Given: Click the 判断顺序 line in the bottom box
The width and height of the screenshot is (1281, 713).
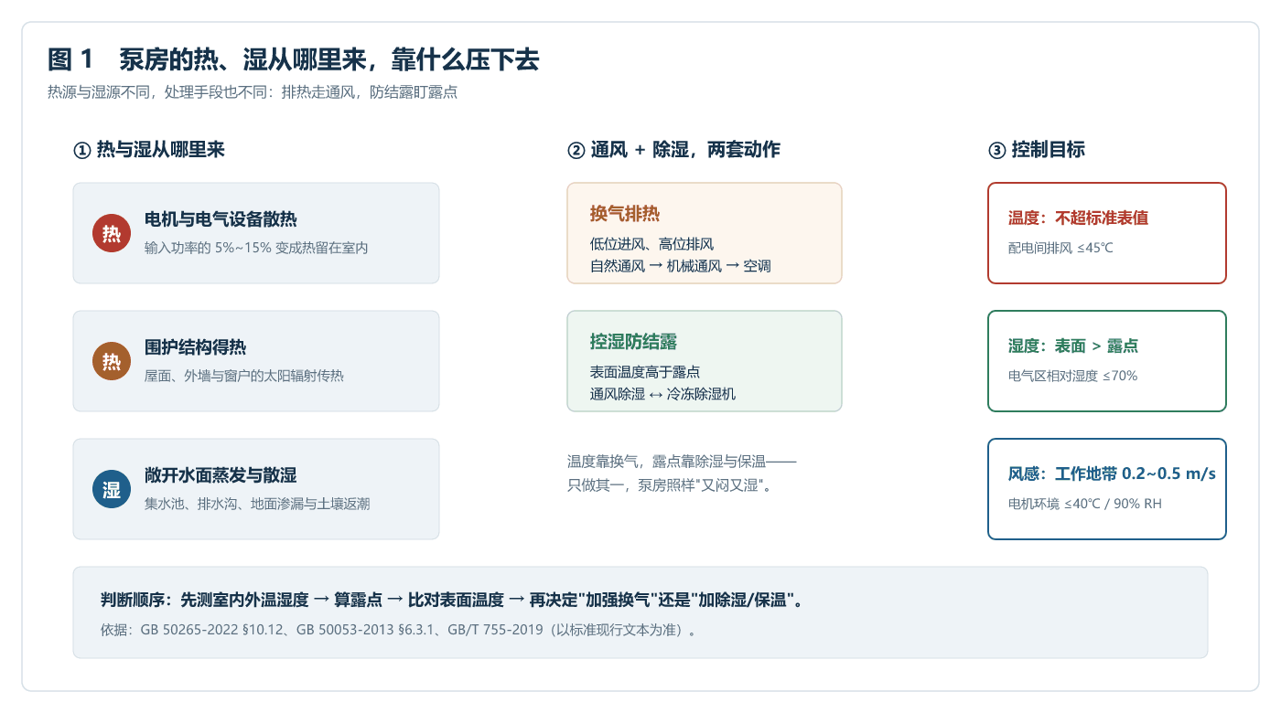Looking at the screenshot, I should point(452,601).
